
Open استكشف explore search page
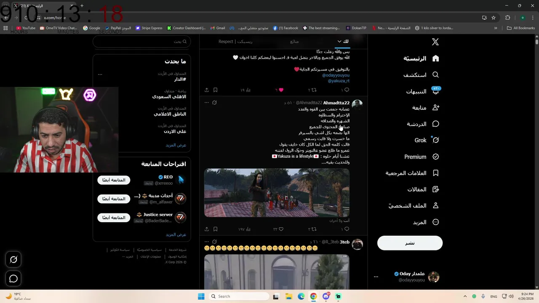421,75
